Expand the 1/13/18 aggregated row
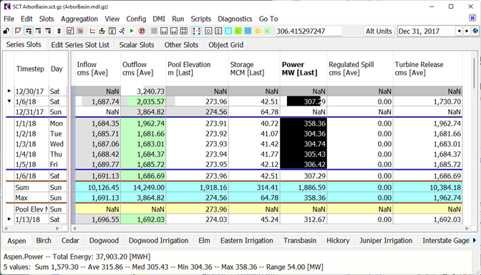The width and height of the screenshot is (481, 275). (9, 219)
